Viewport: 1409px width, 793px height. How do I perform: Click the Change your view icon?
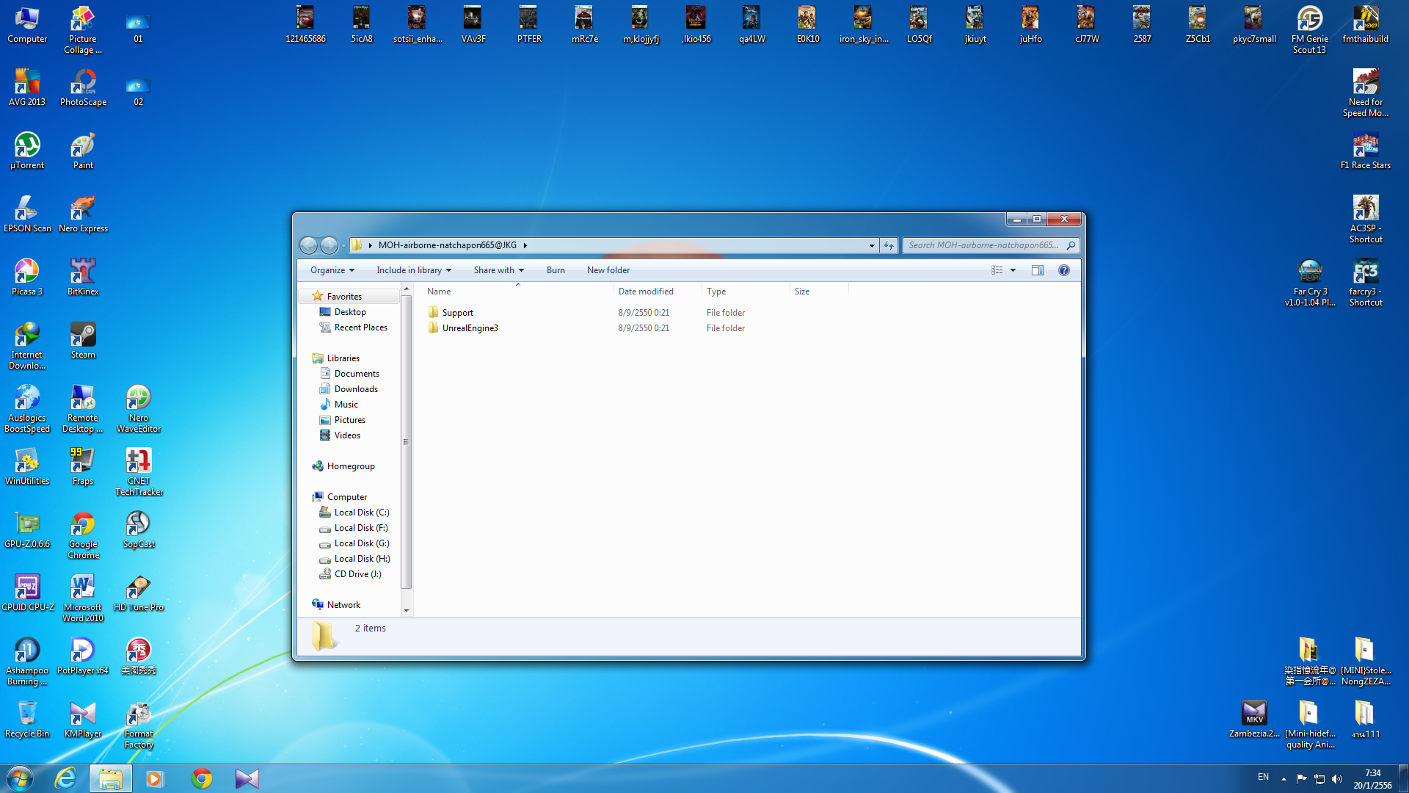(997, 270)
